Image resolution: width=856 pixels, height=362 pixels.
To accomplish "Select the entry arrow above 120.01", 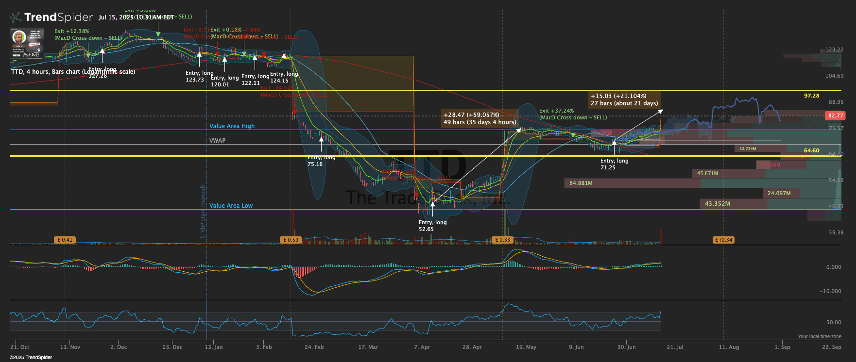I will tap(224, 59).
